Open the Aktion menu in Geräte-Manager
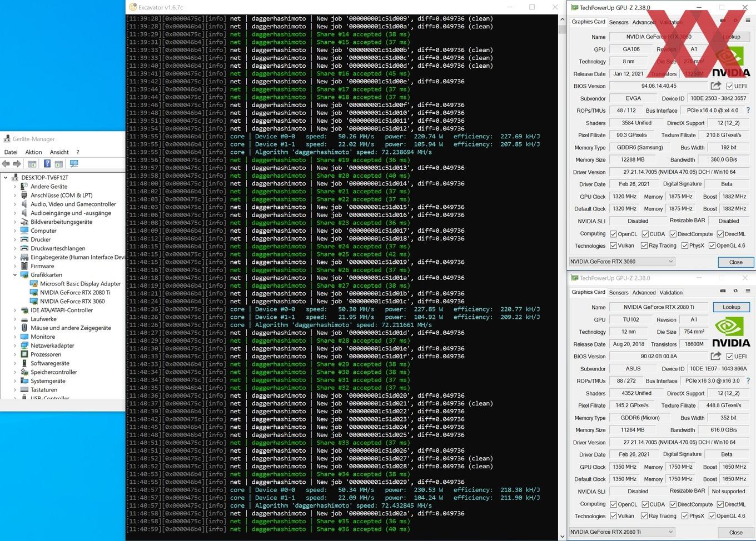 (x=33, y=152)
